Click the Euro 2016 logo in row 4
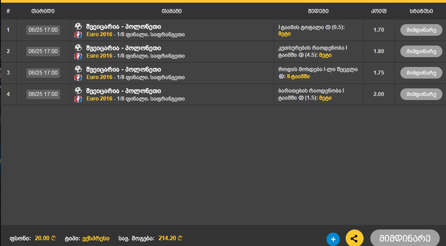446x246 pixels. tap(78, 99)
